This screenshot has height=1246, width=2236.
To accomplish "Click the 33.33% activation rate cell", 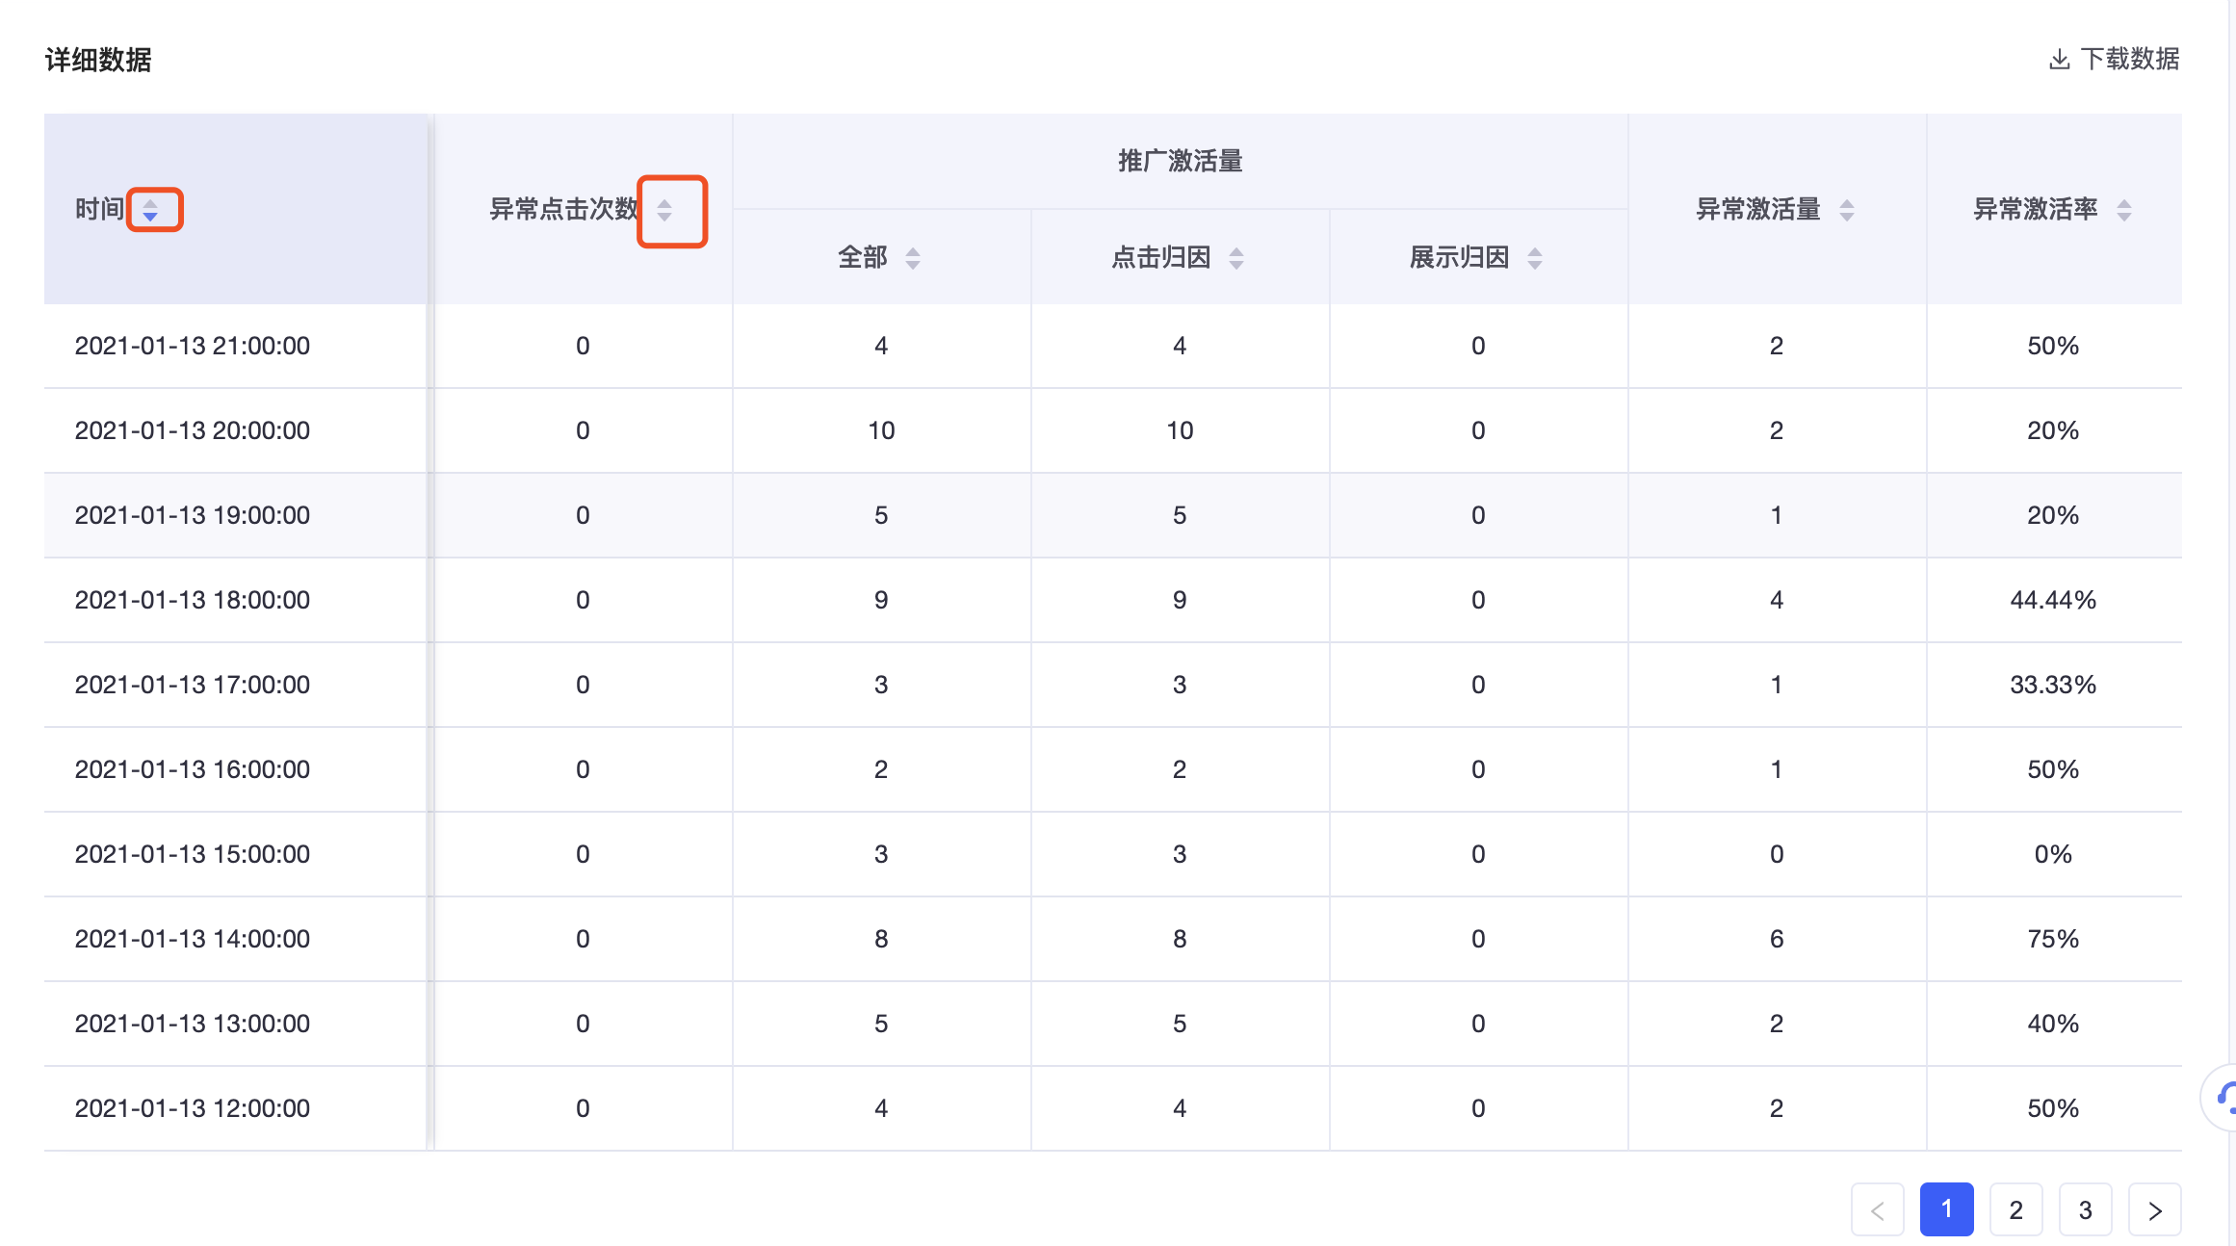I will [x=2053, y=686].
